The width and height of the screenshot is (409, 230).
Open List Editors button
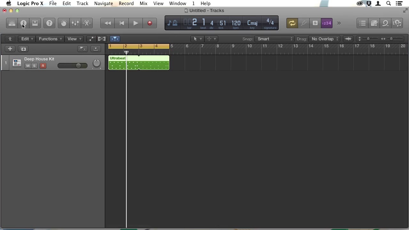tap(362, 23)
